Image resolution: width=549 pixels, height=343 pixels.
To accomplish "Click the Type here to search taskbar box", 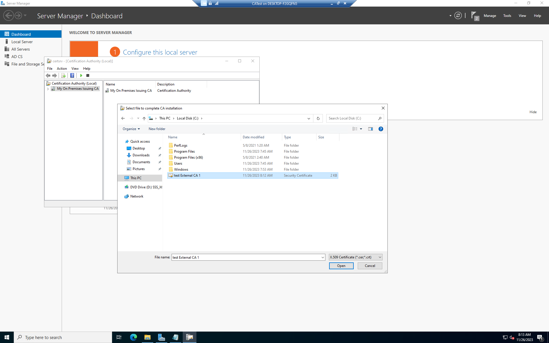I will [x=63, y=337].
